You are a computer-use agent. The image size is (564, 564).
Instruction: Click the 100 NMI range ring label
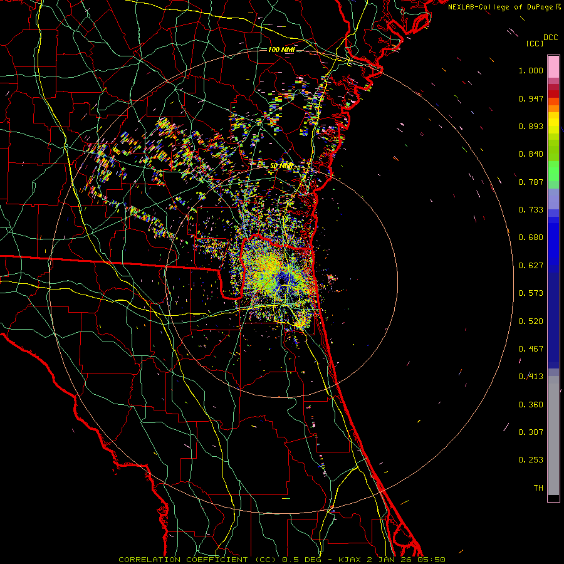[281, 50]
